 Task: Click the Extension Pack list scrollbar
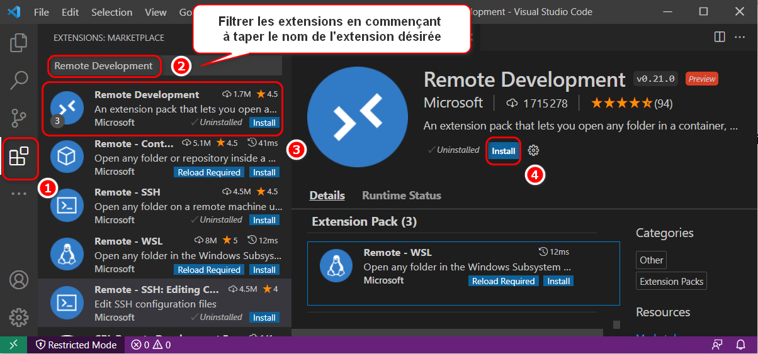pos(617,325)
